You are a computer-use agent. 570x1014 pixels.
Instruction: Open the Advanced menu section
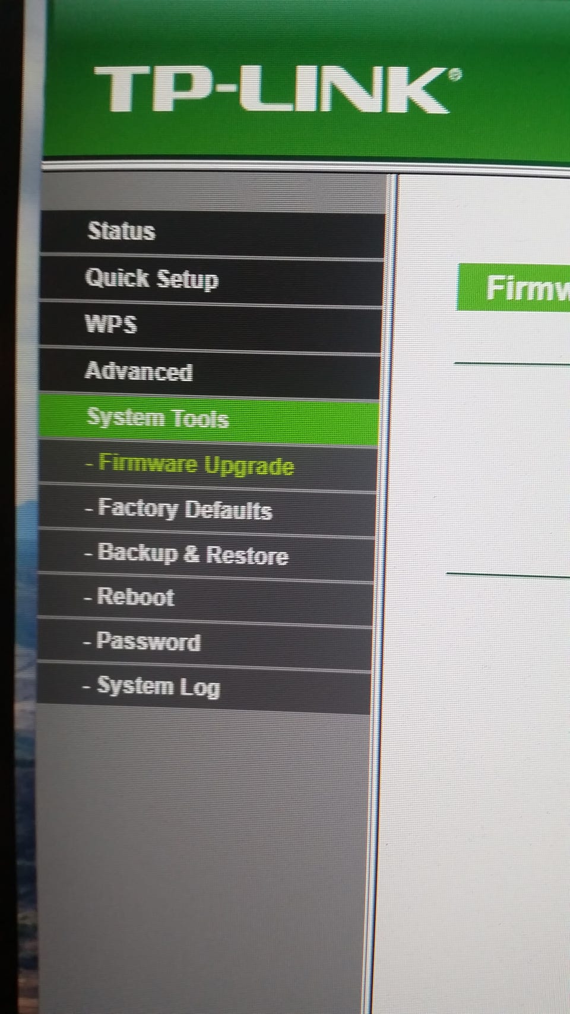(210, 374)
